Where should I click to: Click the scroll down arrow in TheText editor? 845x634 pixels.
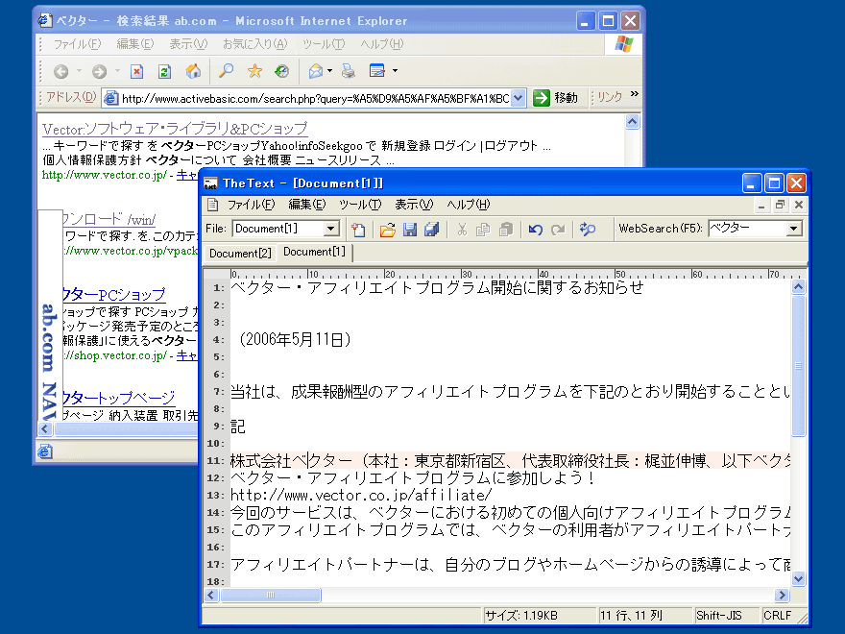(798, 579)
